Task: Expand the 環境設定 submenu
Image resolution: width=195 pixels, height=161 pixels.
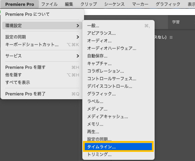Action: [42, 26]
